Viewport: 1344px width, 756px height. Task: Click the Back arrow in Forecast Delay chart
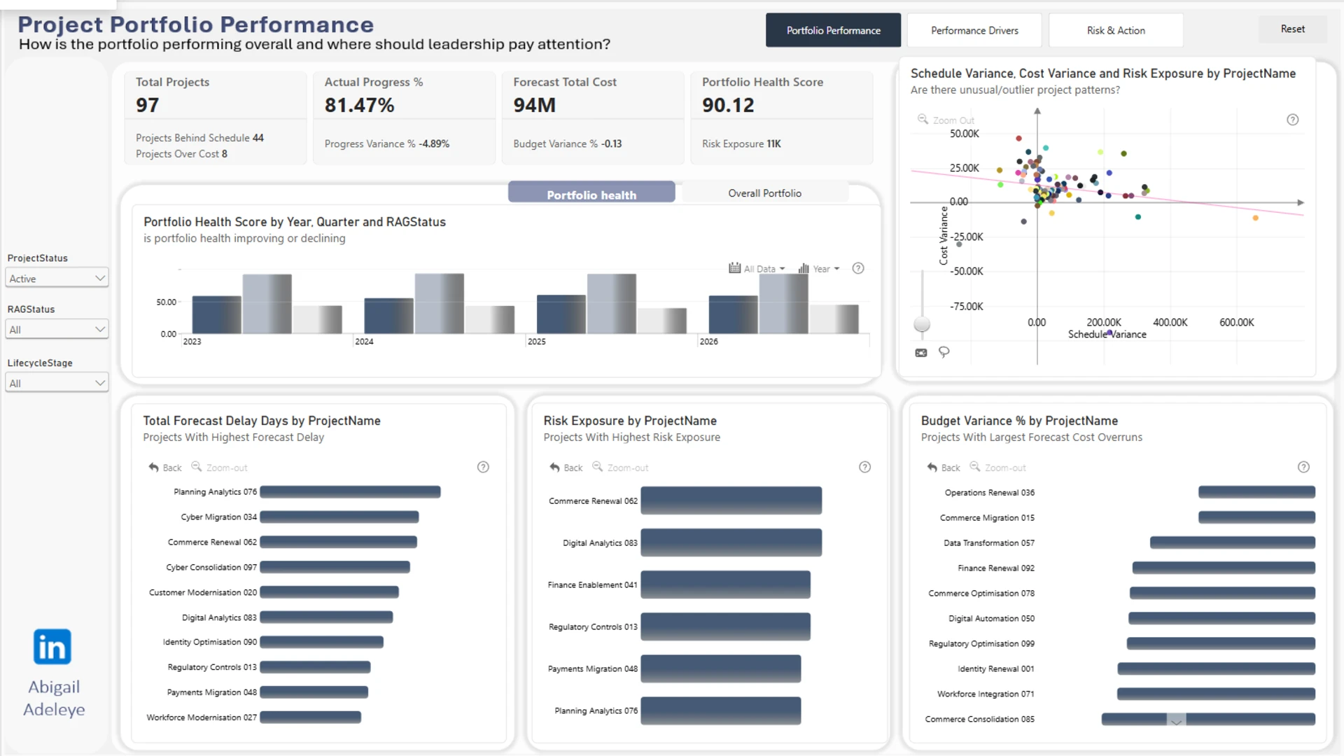153,467
